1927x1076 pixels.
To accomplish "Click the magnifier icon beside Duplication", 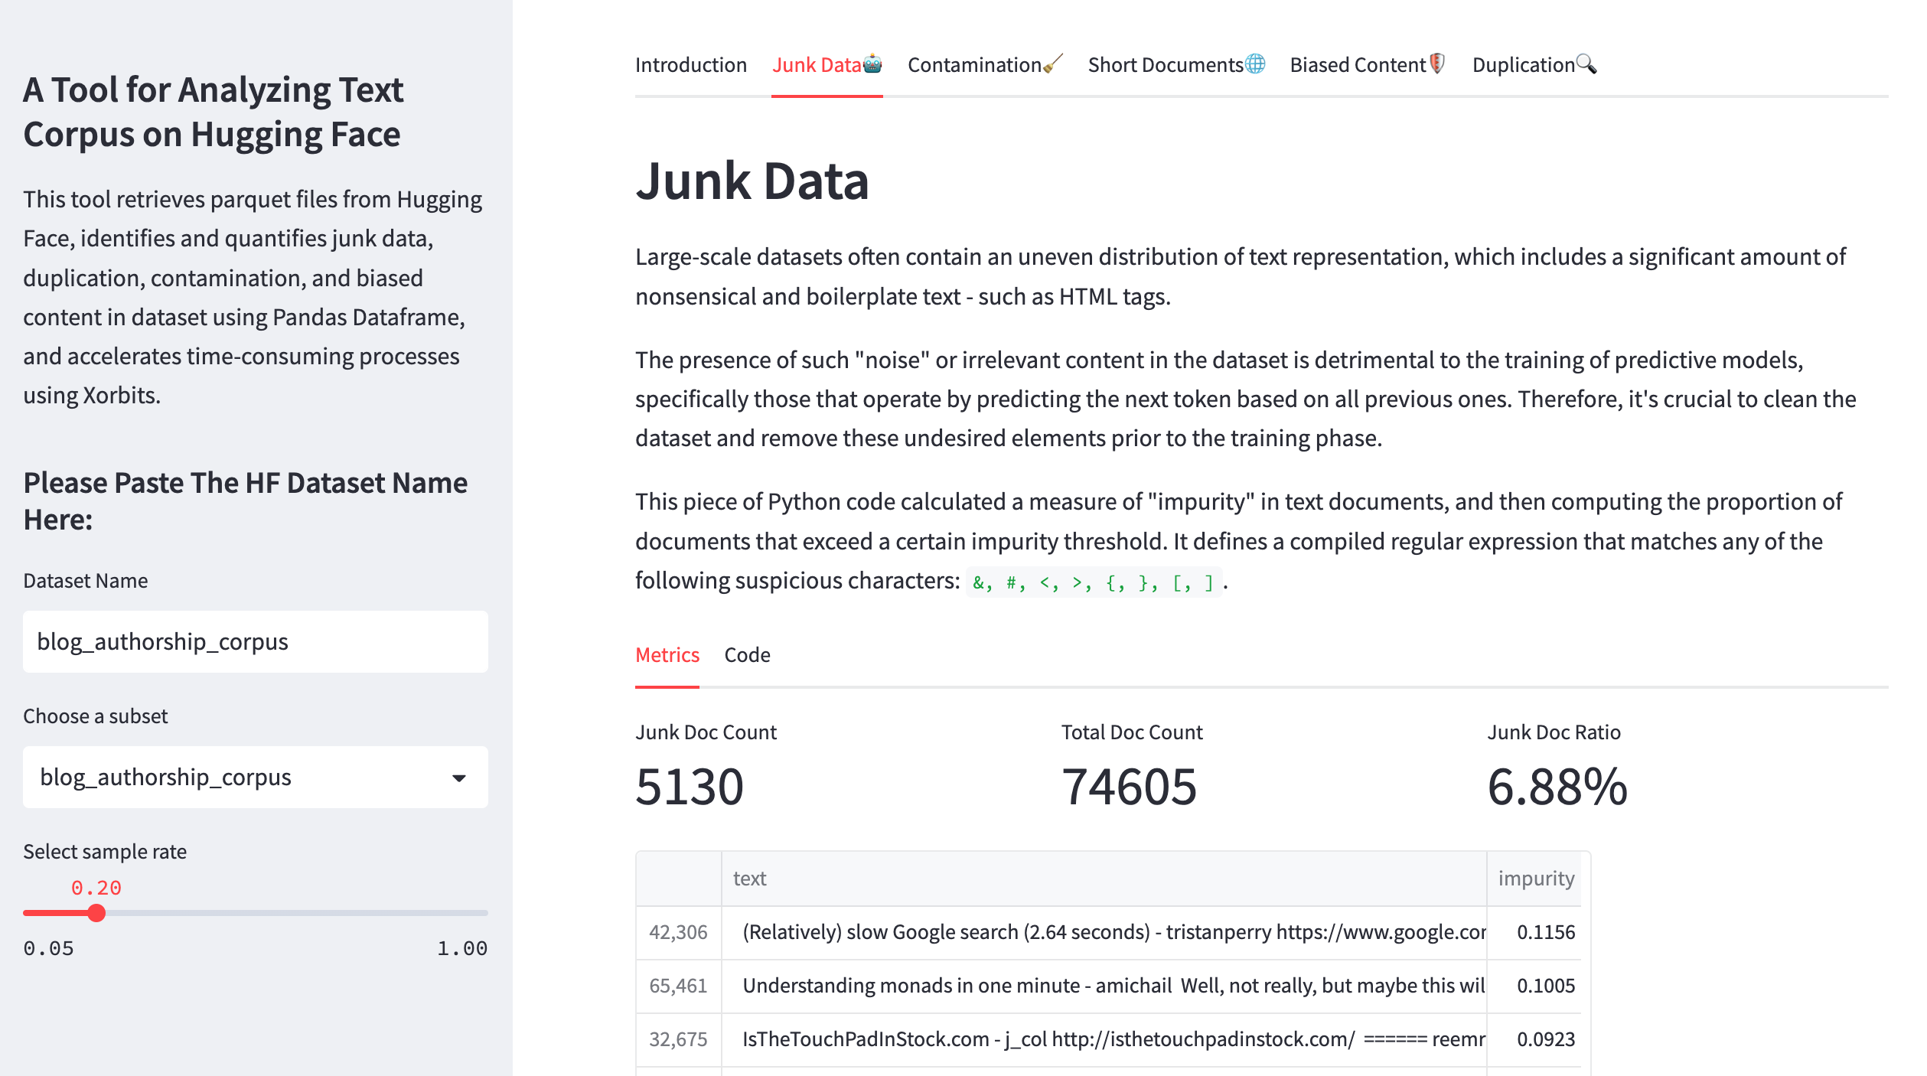I will coord(1586,64).
